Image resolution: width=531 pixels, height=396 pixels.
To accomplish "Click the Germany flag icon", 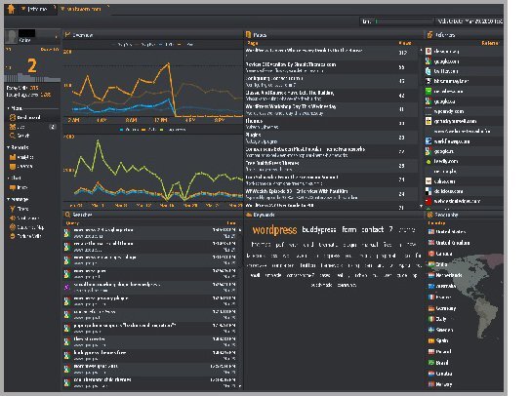I will [x=431, y=308].
